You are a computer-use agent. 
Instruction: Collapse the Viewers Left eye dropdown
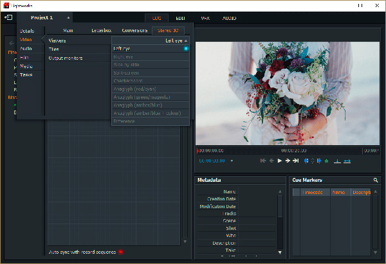tap(186, 40)
